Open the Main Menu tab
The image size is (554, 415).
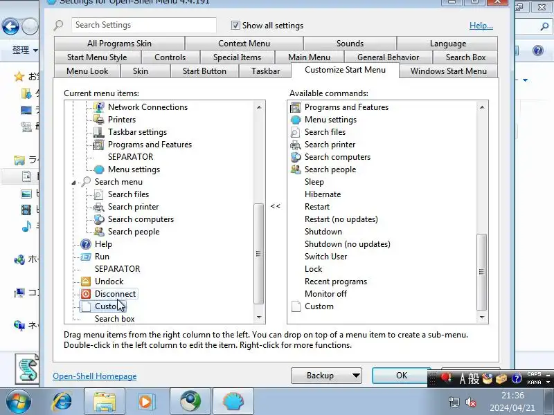coord(309,57)
